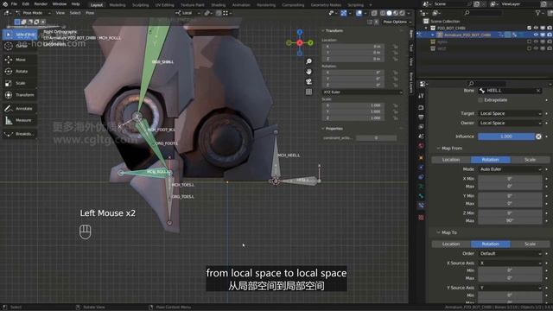Open the Output properties tab icon
This screenshot has height=311, width=553.
pos(421,117)
